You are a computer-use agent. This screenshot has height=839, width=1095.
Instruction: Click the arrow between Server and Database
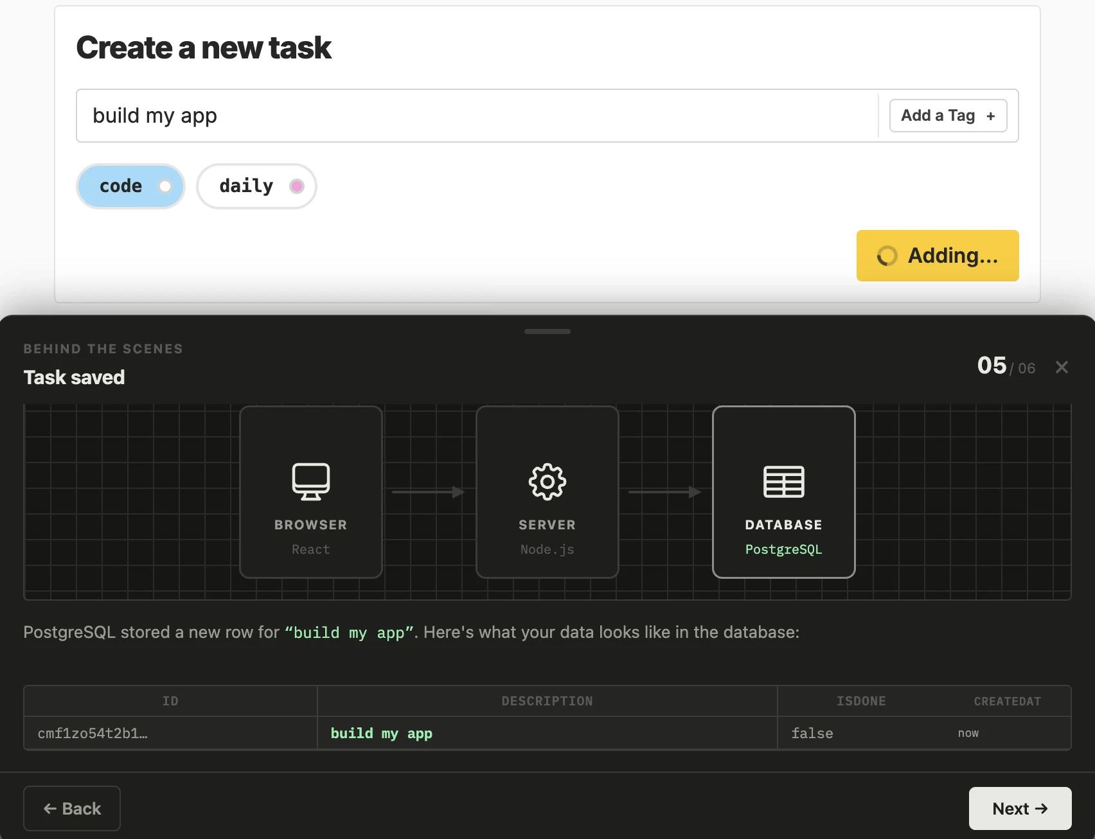[x=665, y=492]
